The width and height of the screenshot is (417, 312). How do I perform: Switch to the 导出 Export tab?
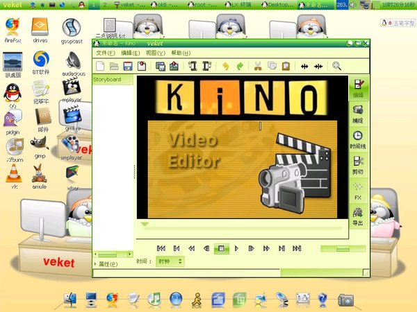(358, 216)
